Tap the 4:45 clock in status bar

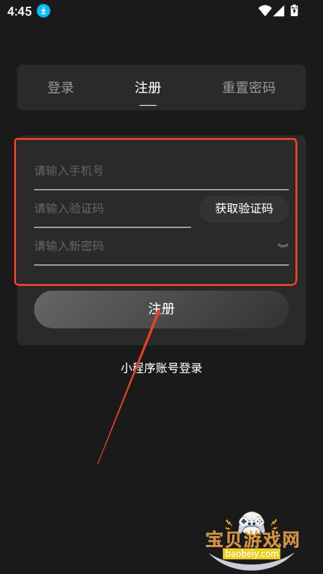[20, 11]
